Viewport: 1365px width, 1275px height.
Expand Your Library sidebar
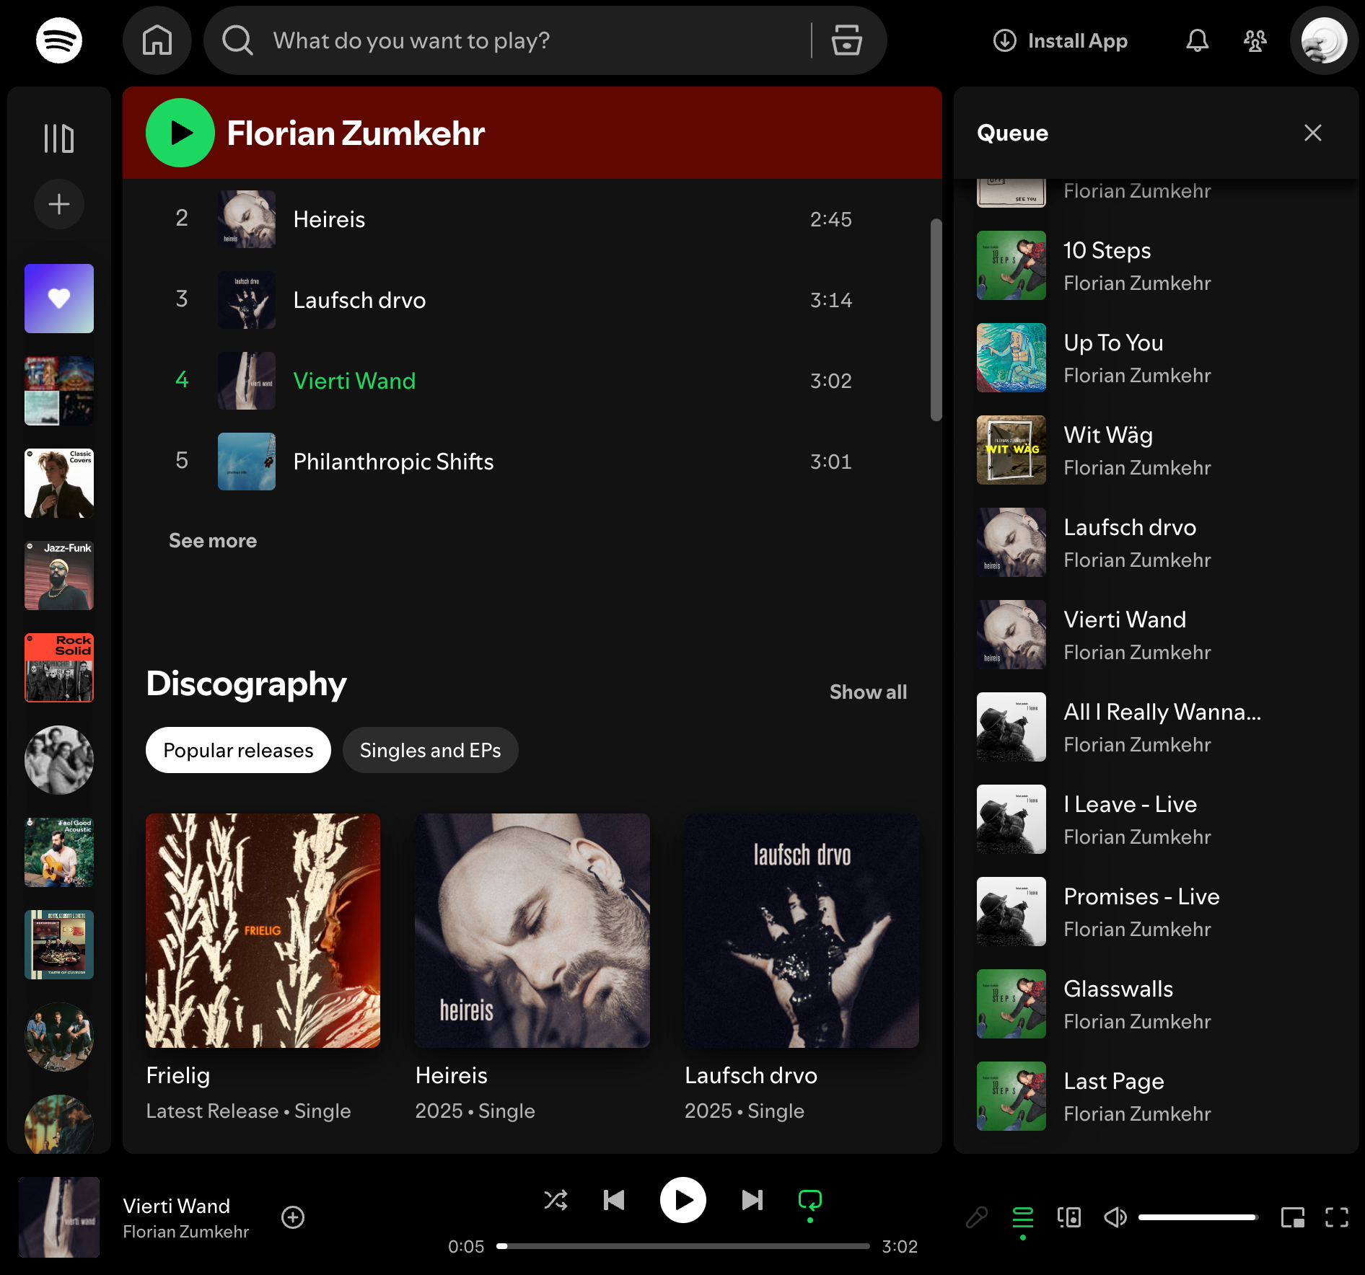(x=59, y=138)
